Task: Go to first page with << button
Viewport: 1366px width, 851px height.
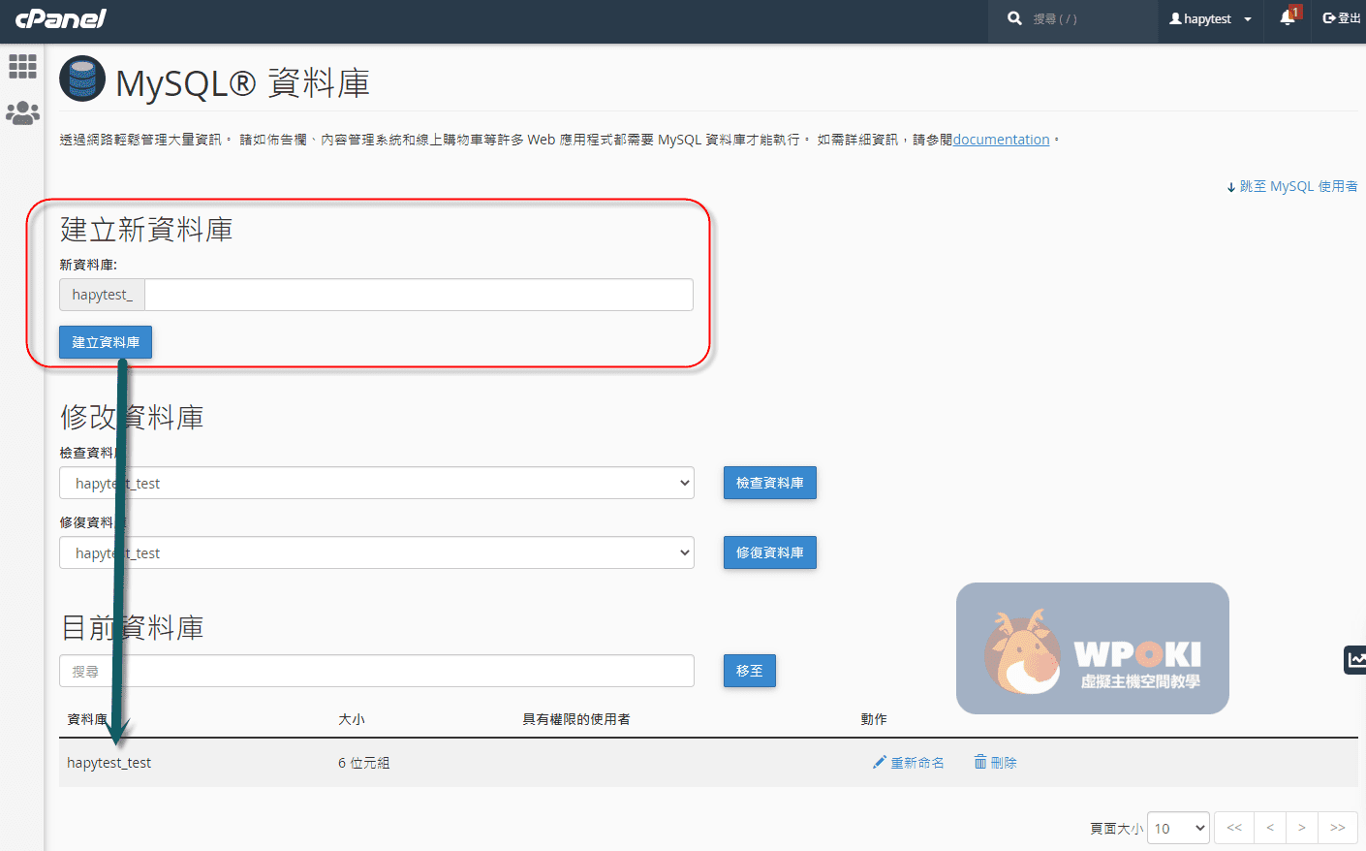Action: point(1234,828)
